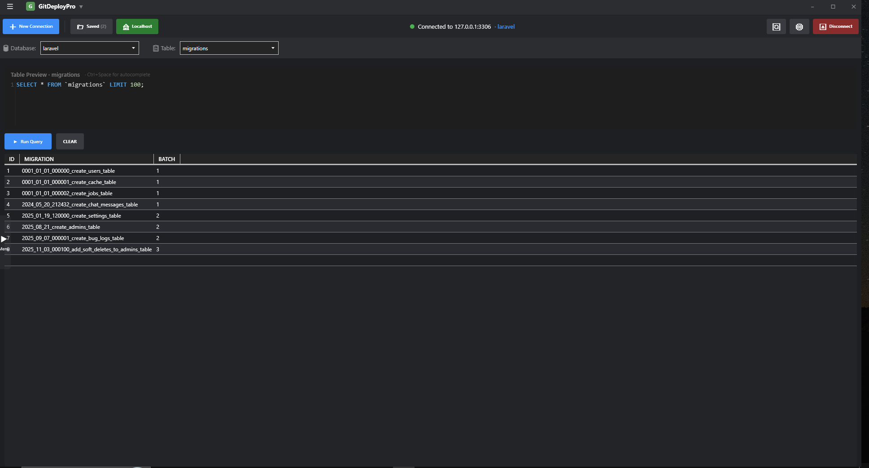
Task: Click the house icon on Localhost button
Action: [126, 26]
